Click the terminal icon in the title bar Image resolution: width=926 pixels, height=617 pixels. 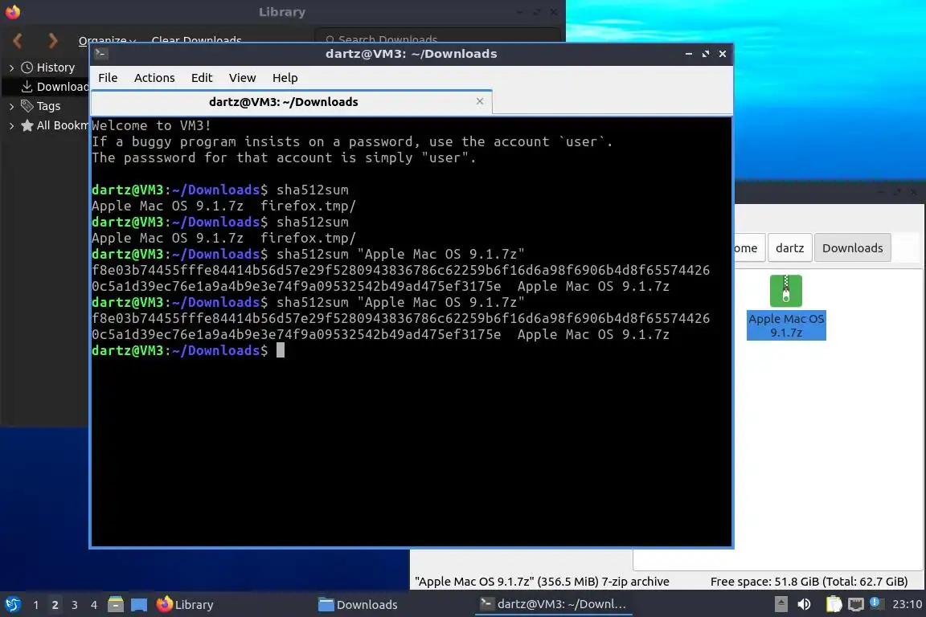[x=100, y=54]
